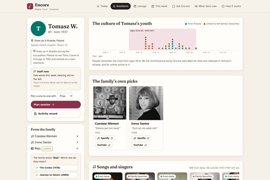Open What Qloo saw tab
Screen dimensions: 270x180
[x=206, y=6]
